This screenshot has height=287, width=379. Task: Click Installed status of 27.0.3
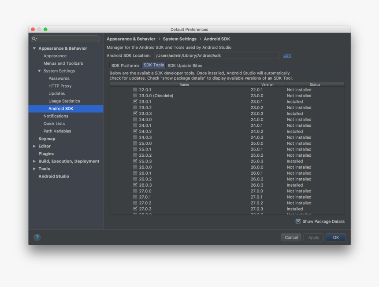click(x=295, y=209)
